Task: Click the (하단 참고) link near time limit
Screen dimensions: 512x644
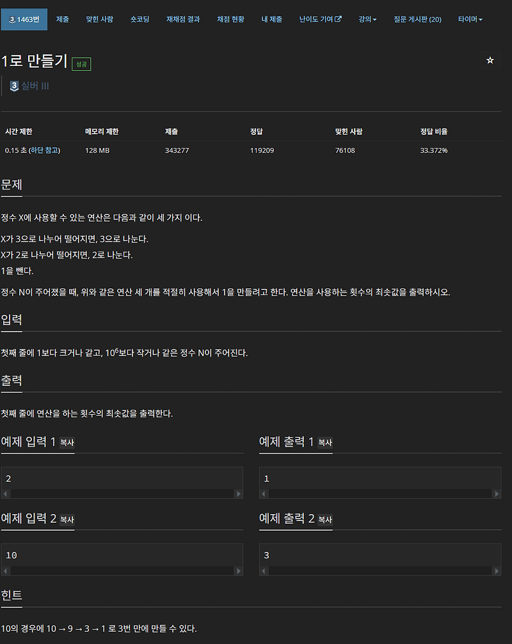Action: click(45, 150)
